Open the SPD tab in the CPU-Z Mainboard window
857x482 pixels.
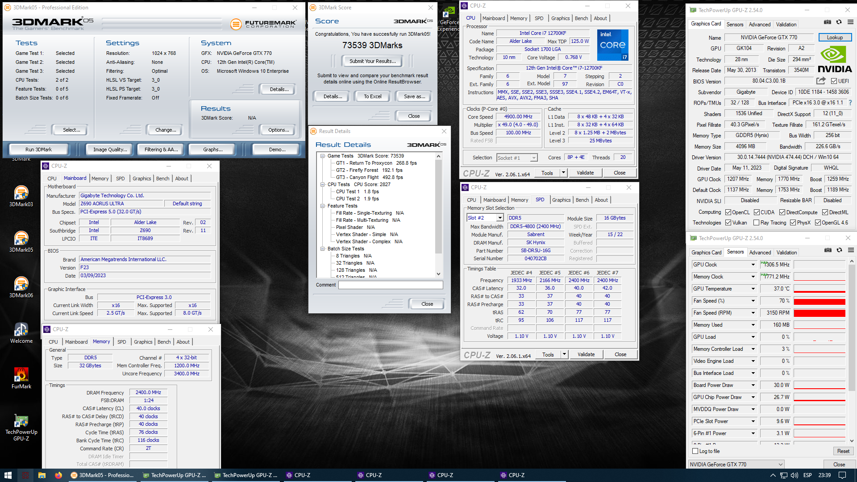(x=120, y=179)
